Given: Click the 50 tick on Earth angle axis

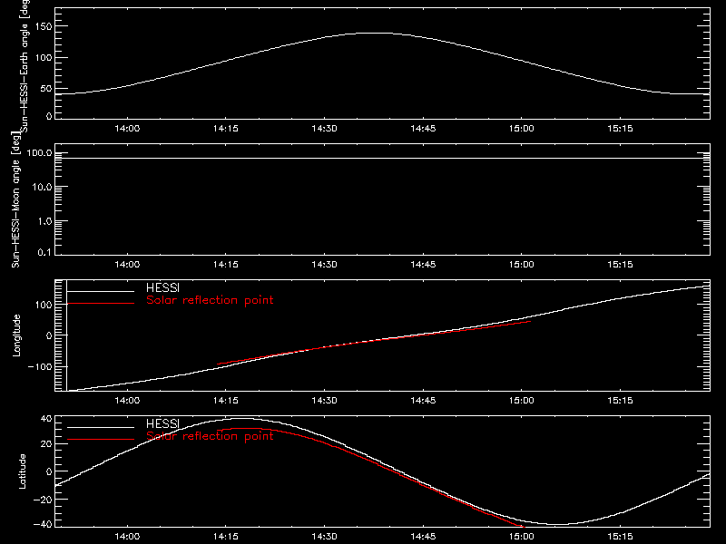Looking at the screenshot, I should 46,89.
